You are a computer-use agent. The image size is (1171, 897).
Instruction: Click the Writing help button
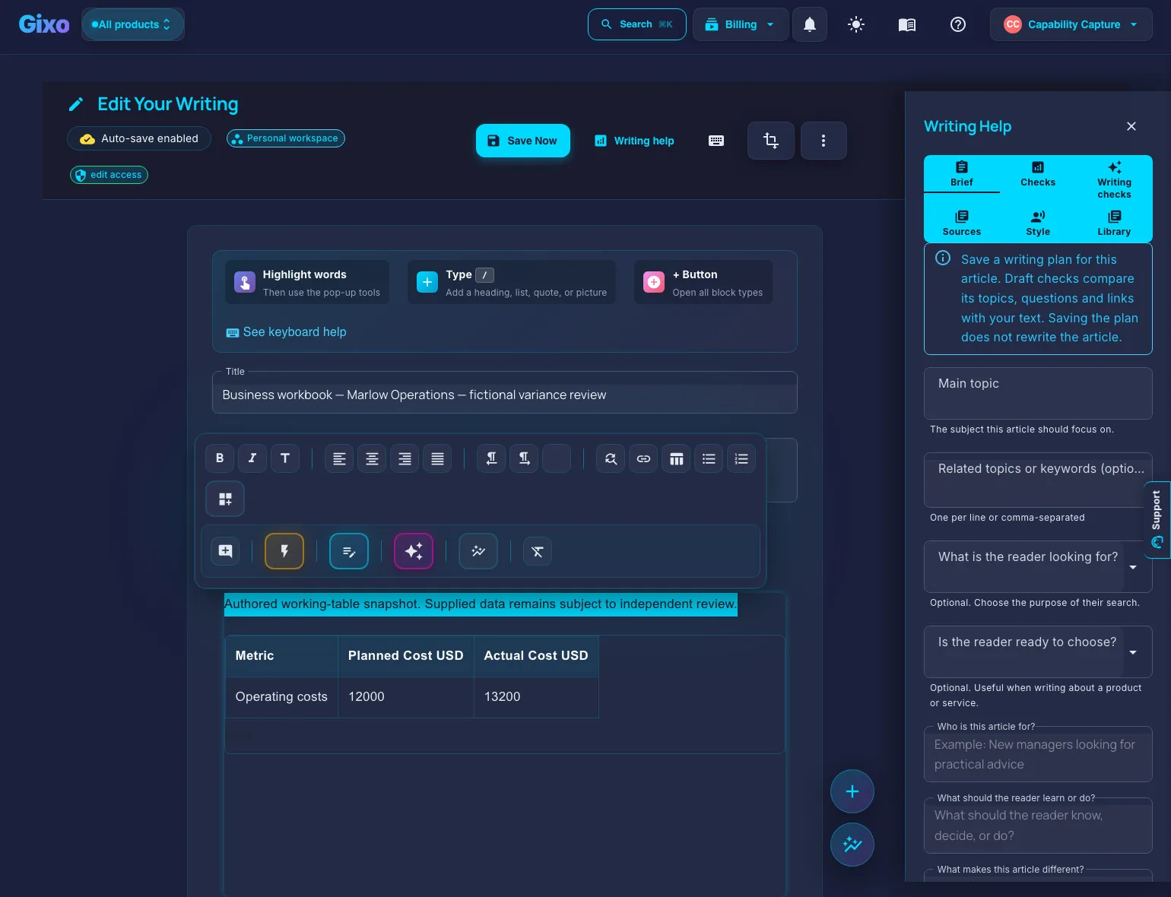[x=635, y=141]
